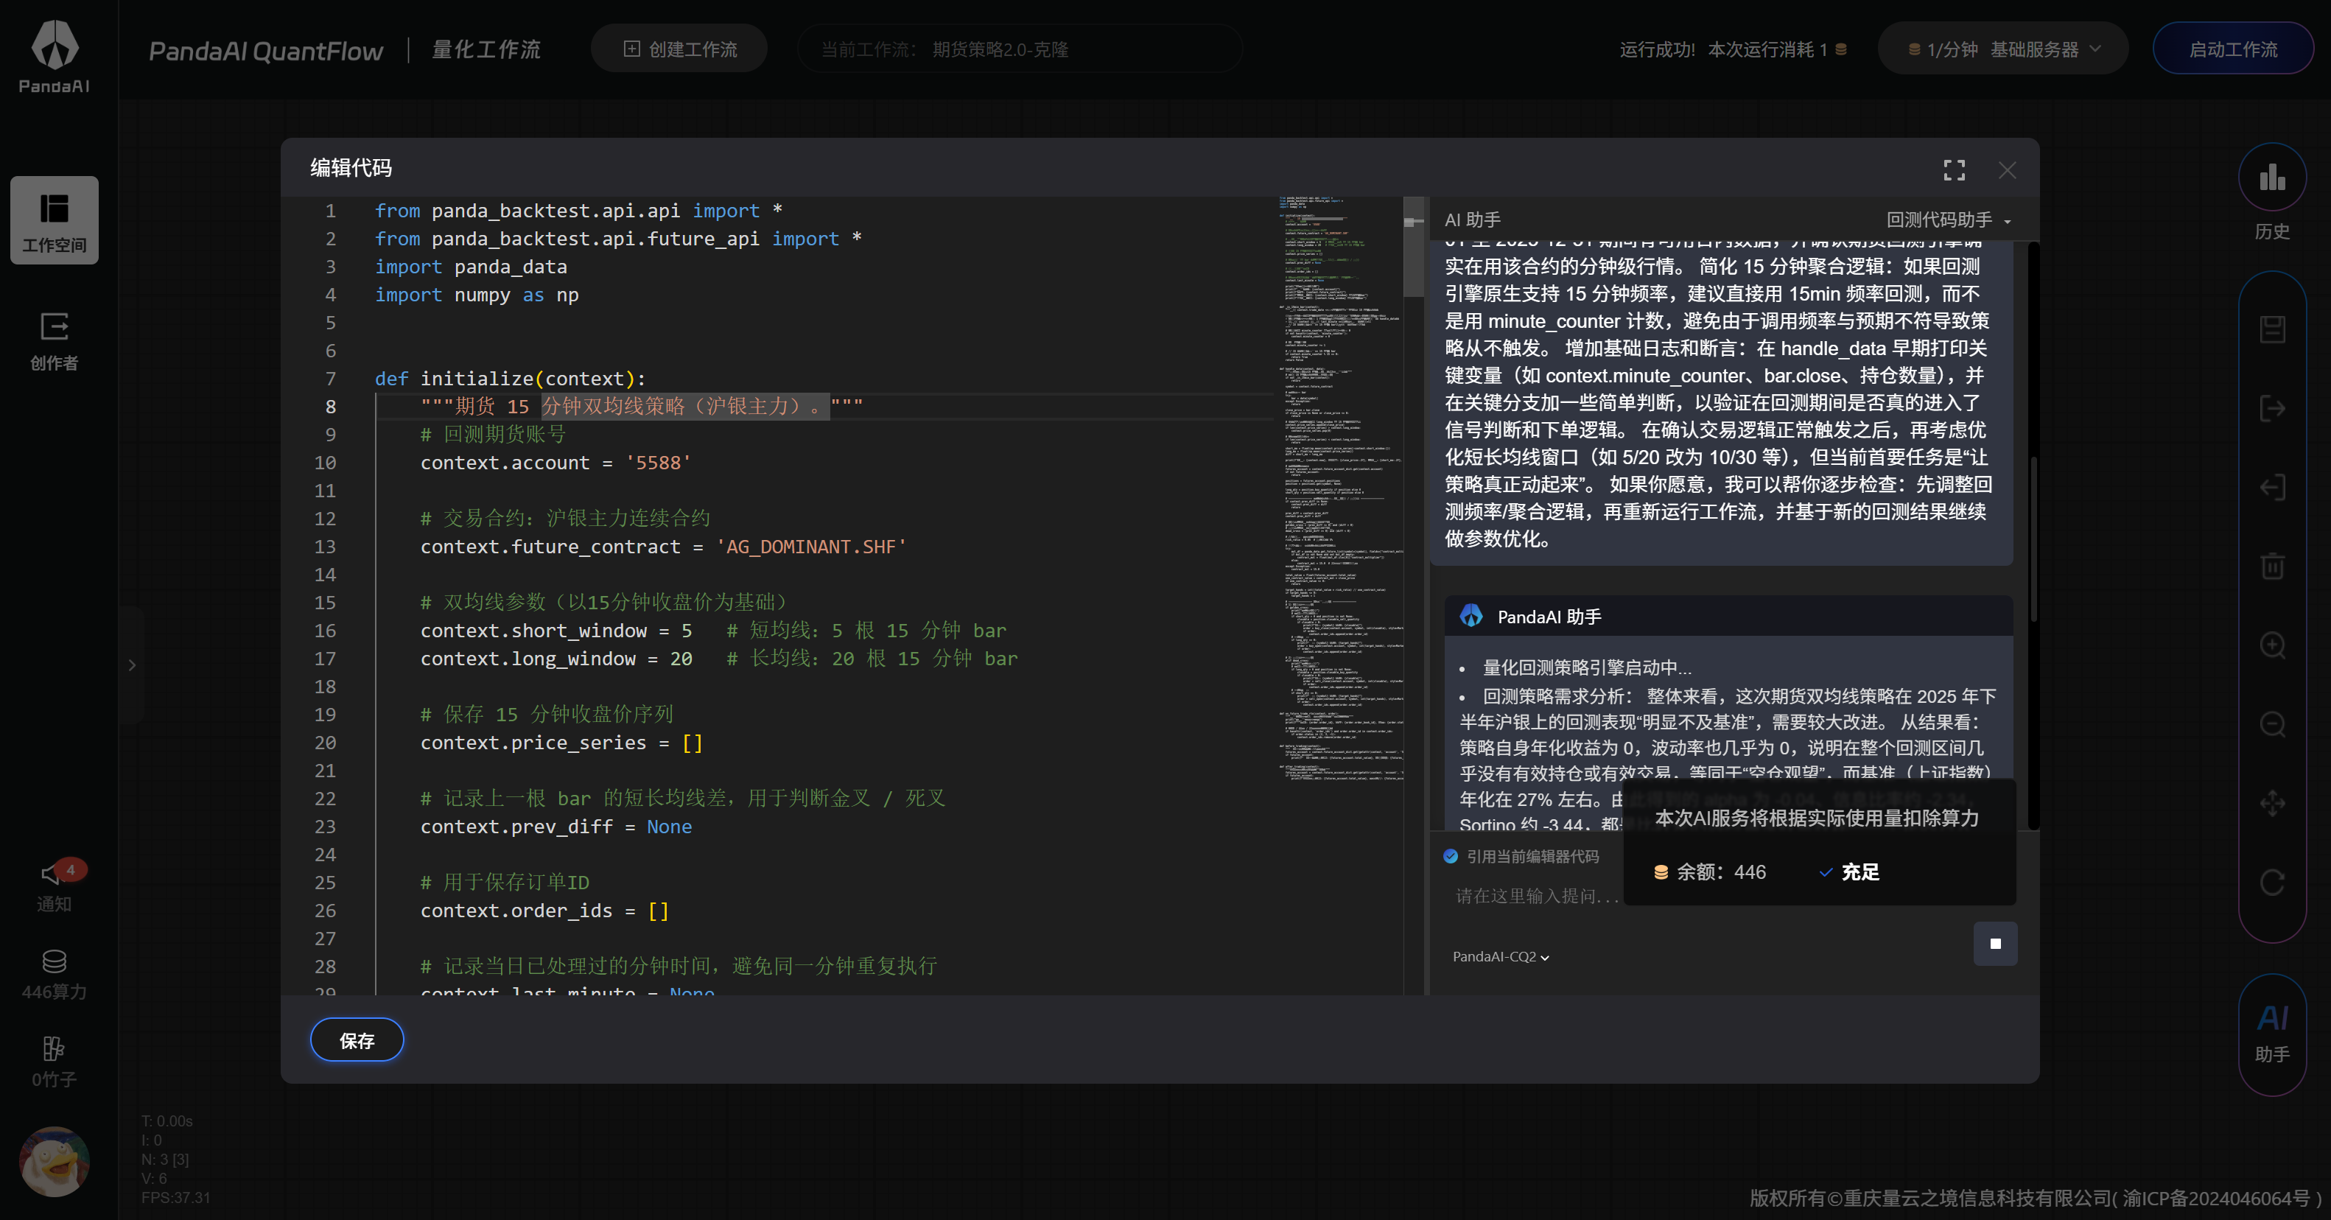Viewport: 2331px width, 1220px height.
Task: Click the zoom out magnifier icon
Action: point(2272,724)
